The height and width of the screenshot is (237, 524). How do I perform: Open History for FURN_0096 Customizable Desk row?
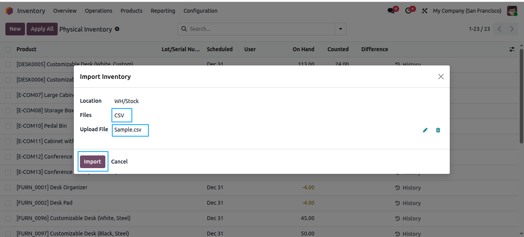click(408, 219)
